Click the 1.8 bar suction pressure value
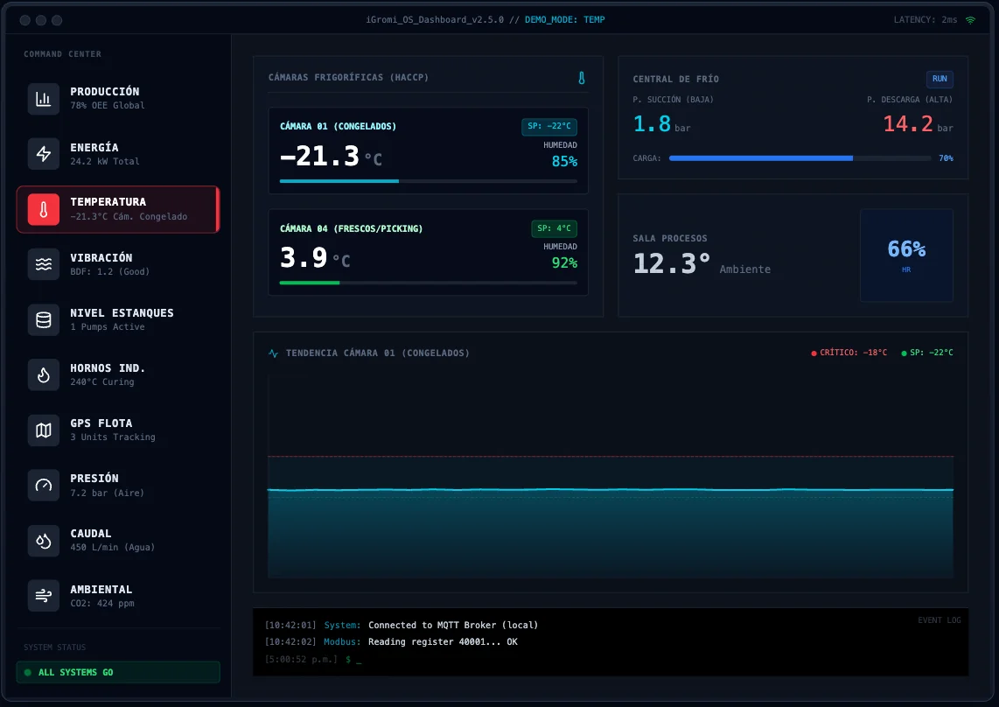Viewport: 999px width, 707px height. click(x=661, y=123)
